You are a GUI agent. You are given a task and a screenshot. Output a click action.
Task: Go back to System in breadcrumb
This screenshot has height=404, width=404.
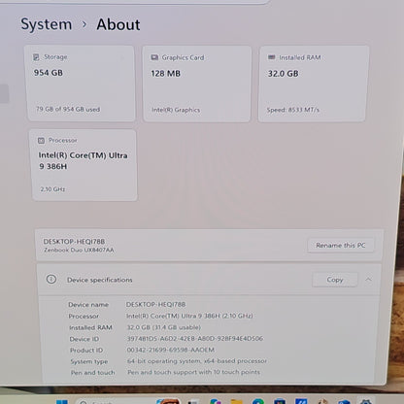pyautogui.click(x=47, y=24)
